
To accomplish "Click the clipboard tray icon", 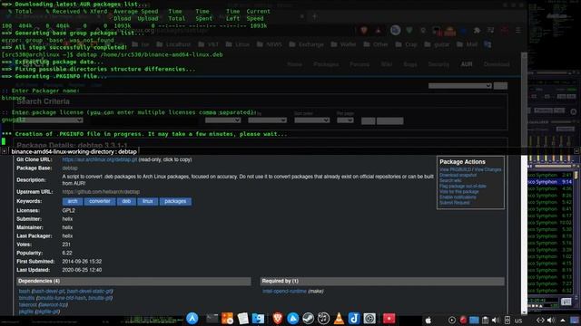I will (x=485, y=320).
